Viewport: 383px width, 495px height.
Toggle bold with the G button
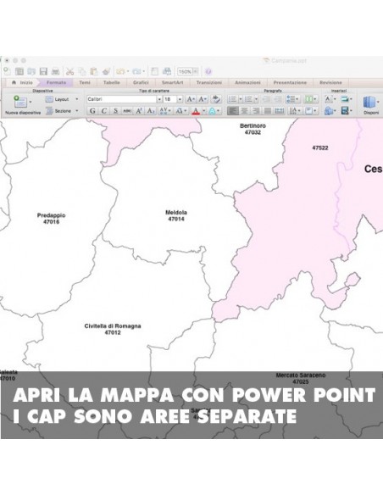click(x=92, y=111)
